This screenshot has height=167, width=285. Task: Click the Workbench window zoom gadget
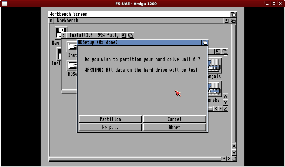point(226,21)
